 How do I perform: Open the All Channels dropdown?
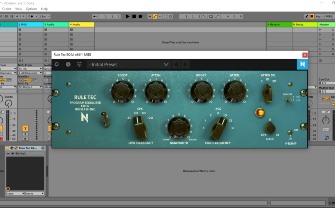point(30,73)
